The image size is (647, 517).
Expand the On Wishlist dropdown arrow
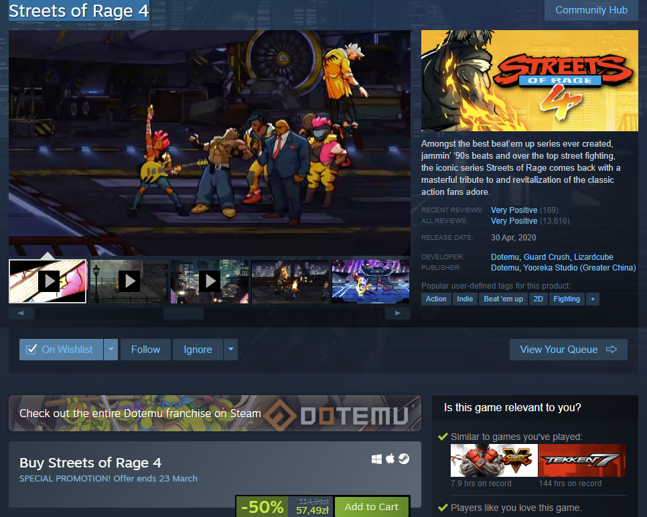pyautogui.click(x=111, y=350)
